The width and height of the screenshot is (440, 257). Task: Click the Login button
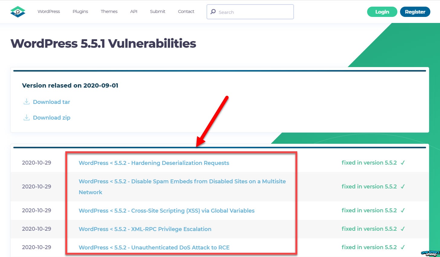[x=382, y=12]
